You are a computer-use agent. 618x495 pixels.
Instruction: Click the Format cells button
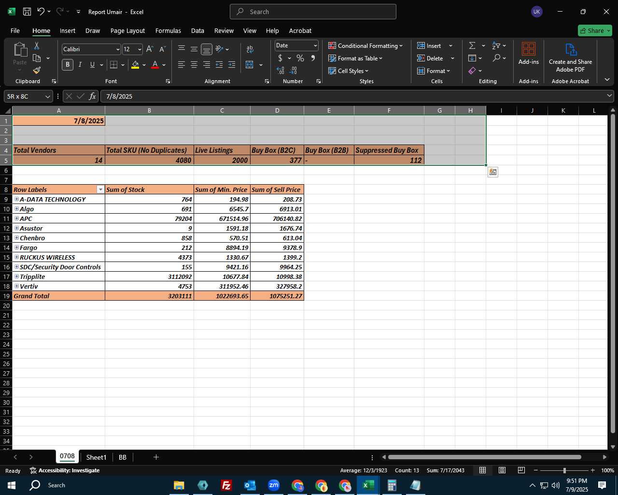tap(434, 71)
